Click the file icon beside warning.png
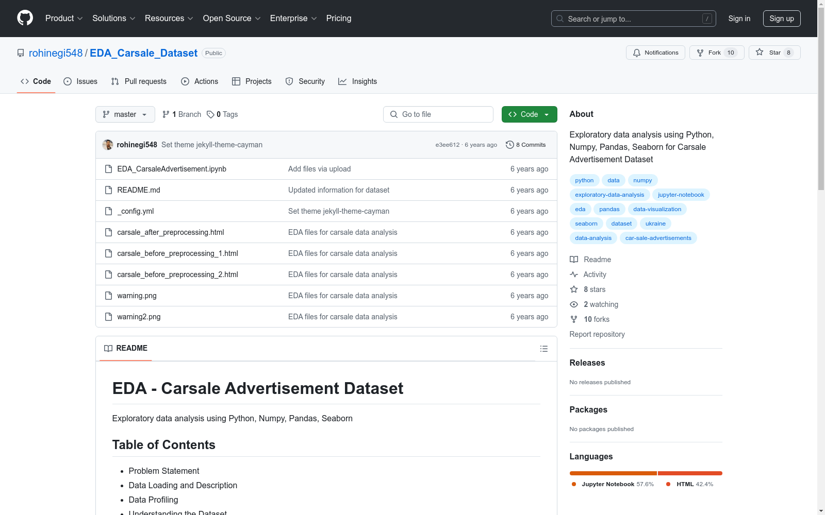The width and height of the screenshot is (825, 515). (108, 296)
